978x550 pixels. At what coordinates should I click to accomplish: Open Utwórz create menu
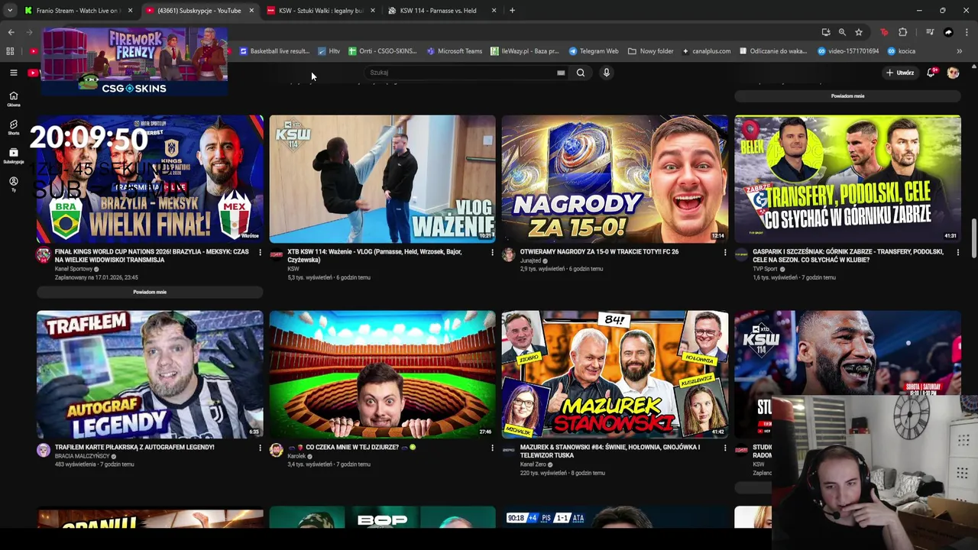pyautogui.click(x=900, y=73)
